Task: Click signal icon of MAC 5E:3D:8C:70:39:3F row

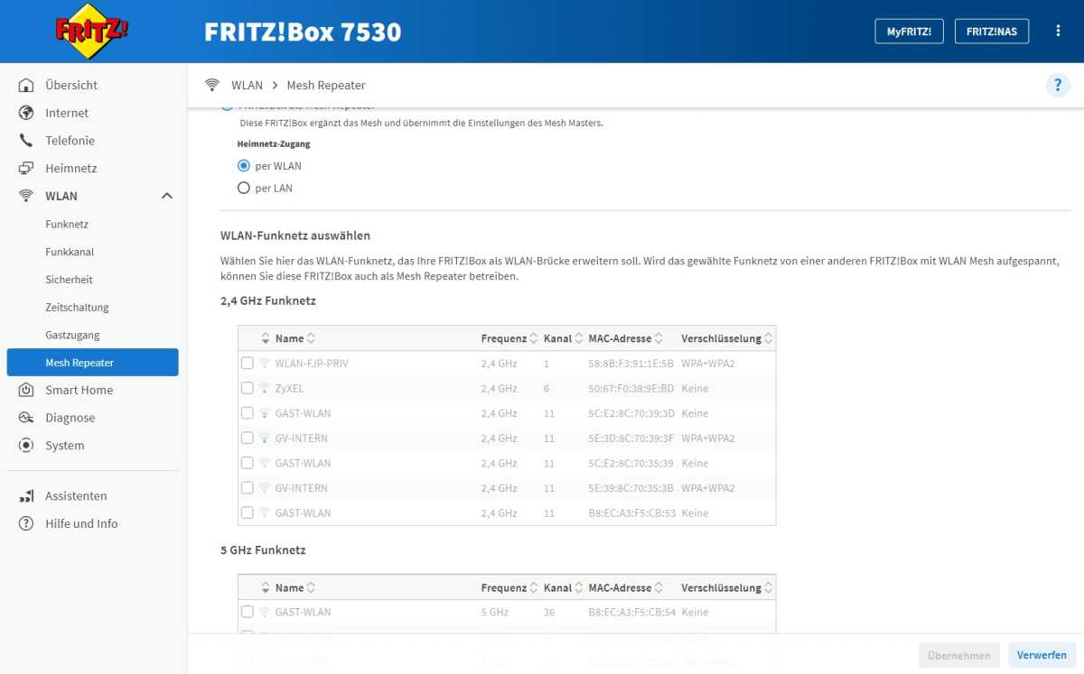Action: tap(265, 438)
